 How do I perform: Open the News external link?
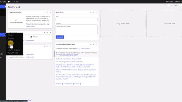[x=78, y=84]
